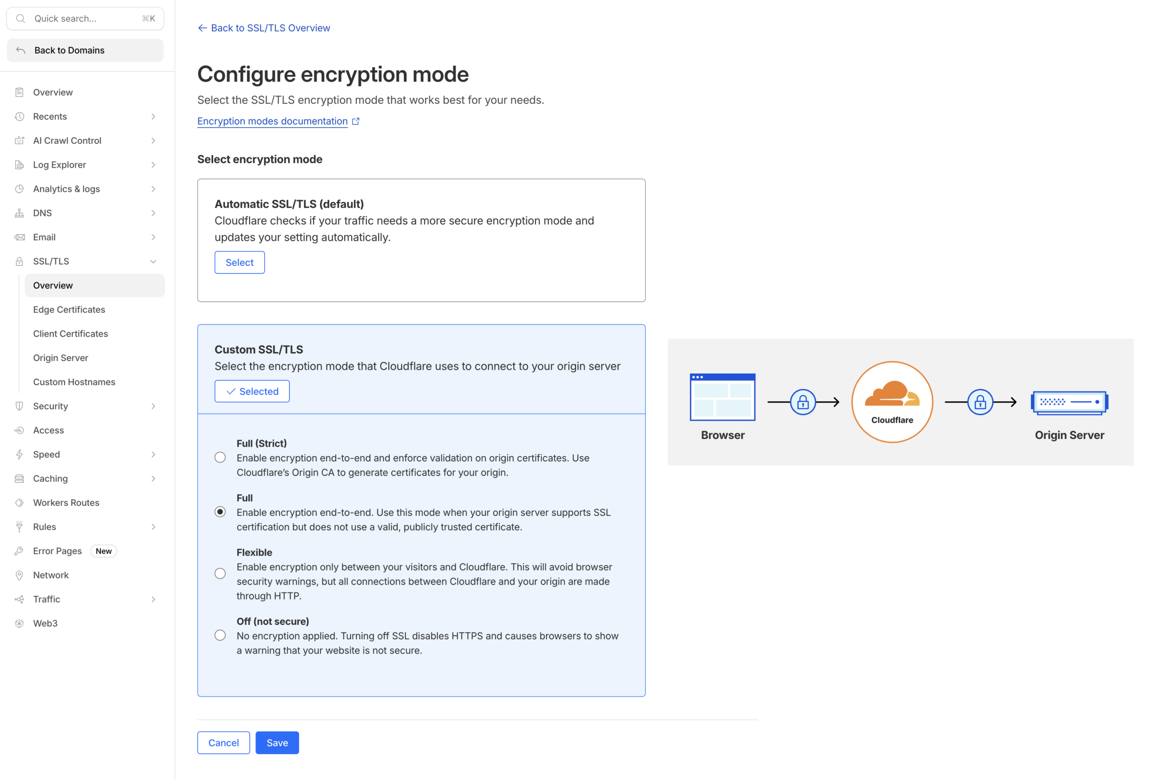Select the Full (Strict) encryption mode

(220, 457)
